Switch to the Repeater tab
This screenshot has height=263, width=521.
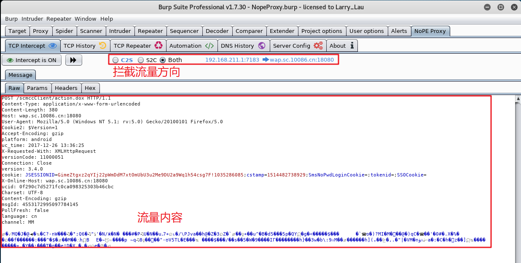(150, 31)
